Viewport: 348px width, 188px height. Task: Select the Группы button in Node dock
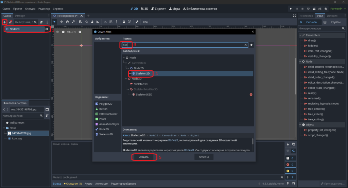(333, 22)
